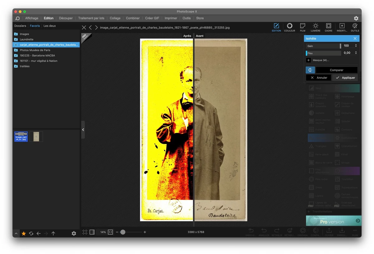Select the carjat_etienne_portrait favorite folder
This screenshot has width=374, height=254.
click(46, 45)
